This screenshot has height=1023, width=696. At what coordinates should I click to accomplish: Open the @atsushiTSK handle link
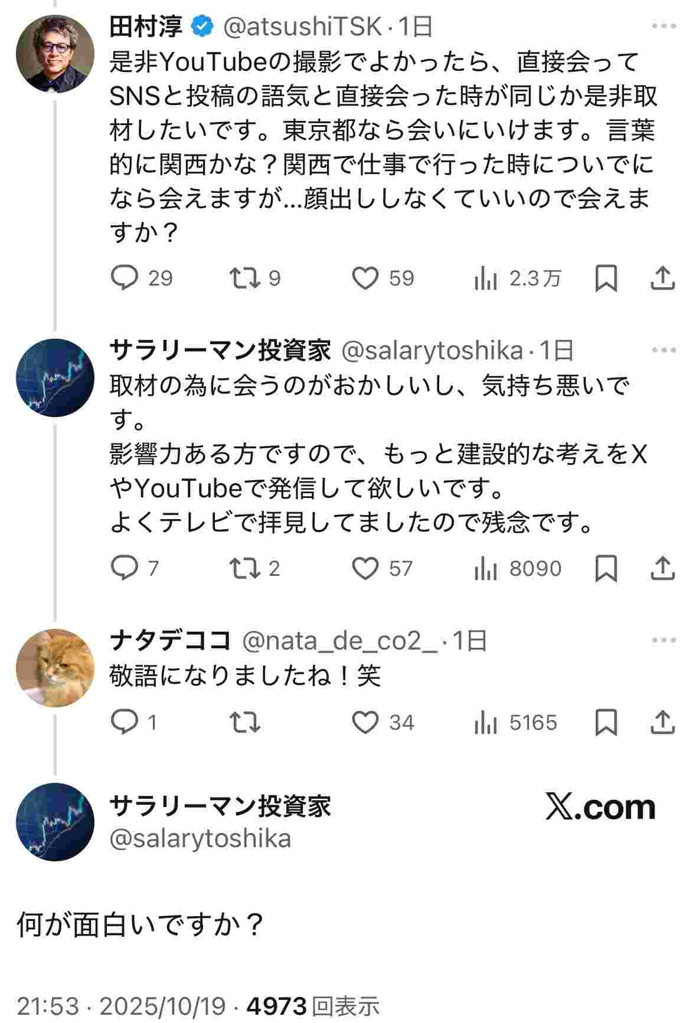tap(302, 27)
